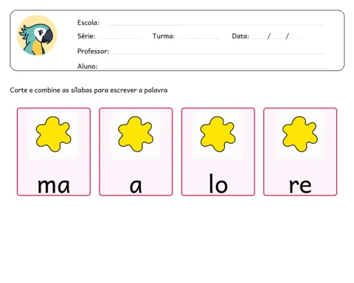Click the day blank in Data field
Image resolution: width=354 pixels, height=283 pixels.
coord(258,38)
